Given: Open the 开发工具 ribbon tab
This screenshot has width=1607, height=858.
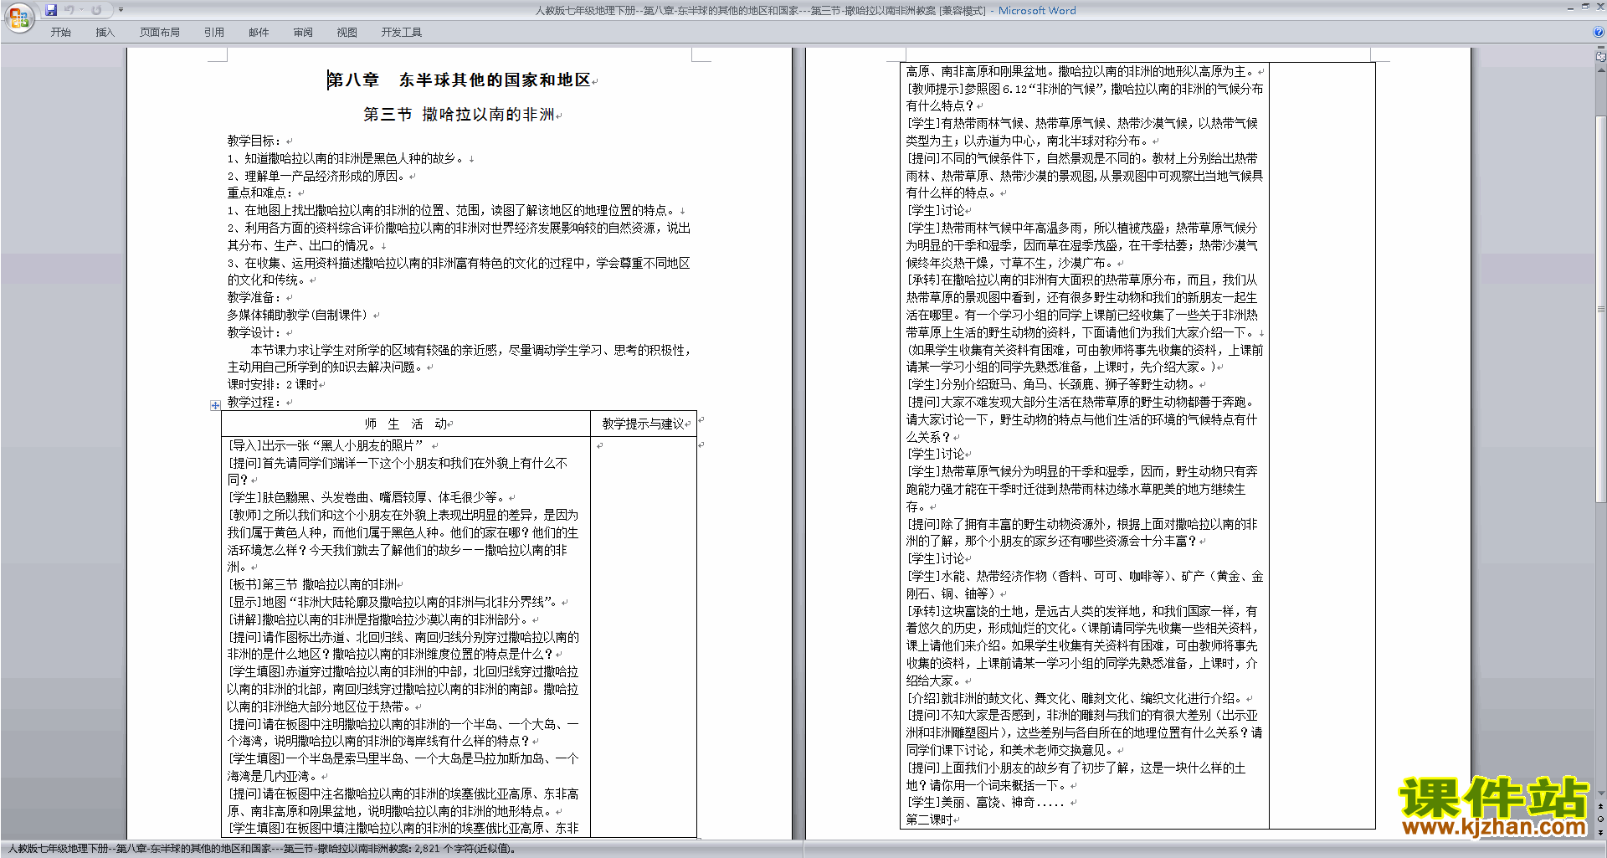Looking at the screenshot, I should (401, 32).
